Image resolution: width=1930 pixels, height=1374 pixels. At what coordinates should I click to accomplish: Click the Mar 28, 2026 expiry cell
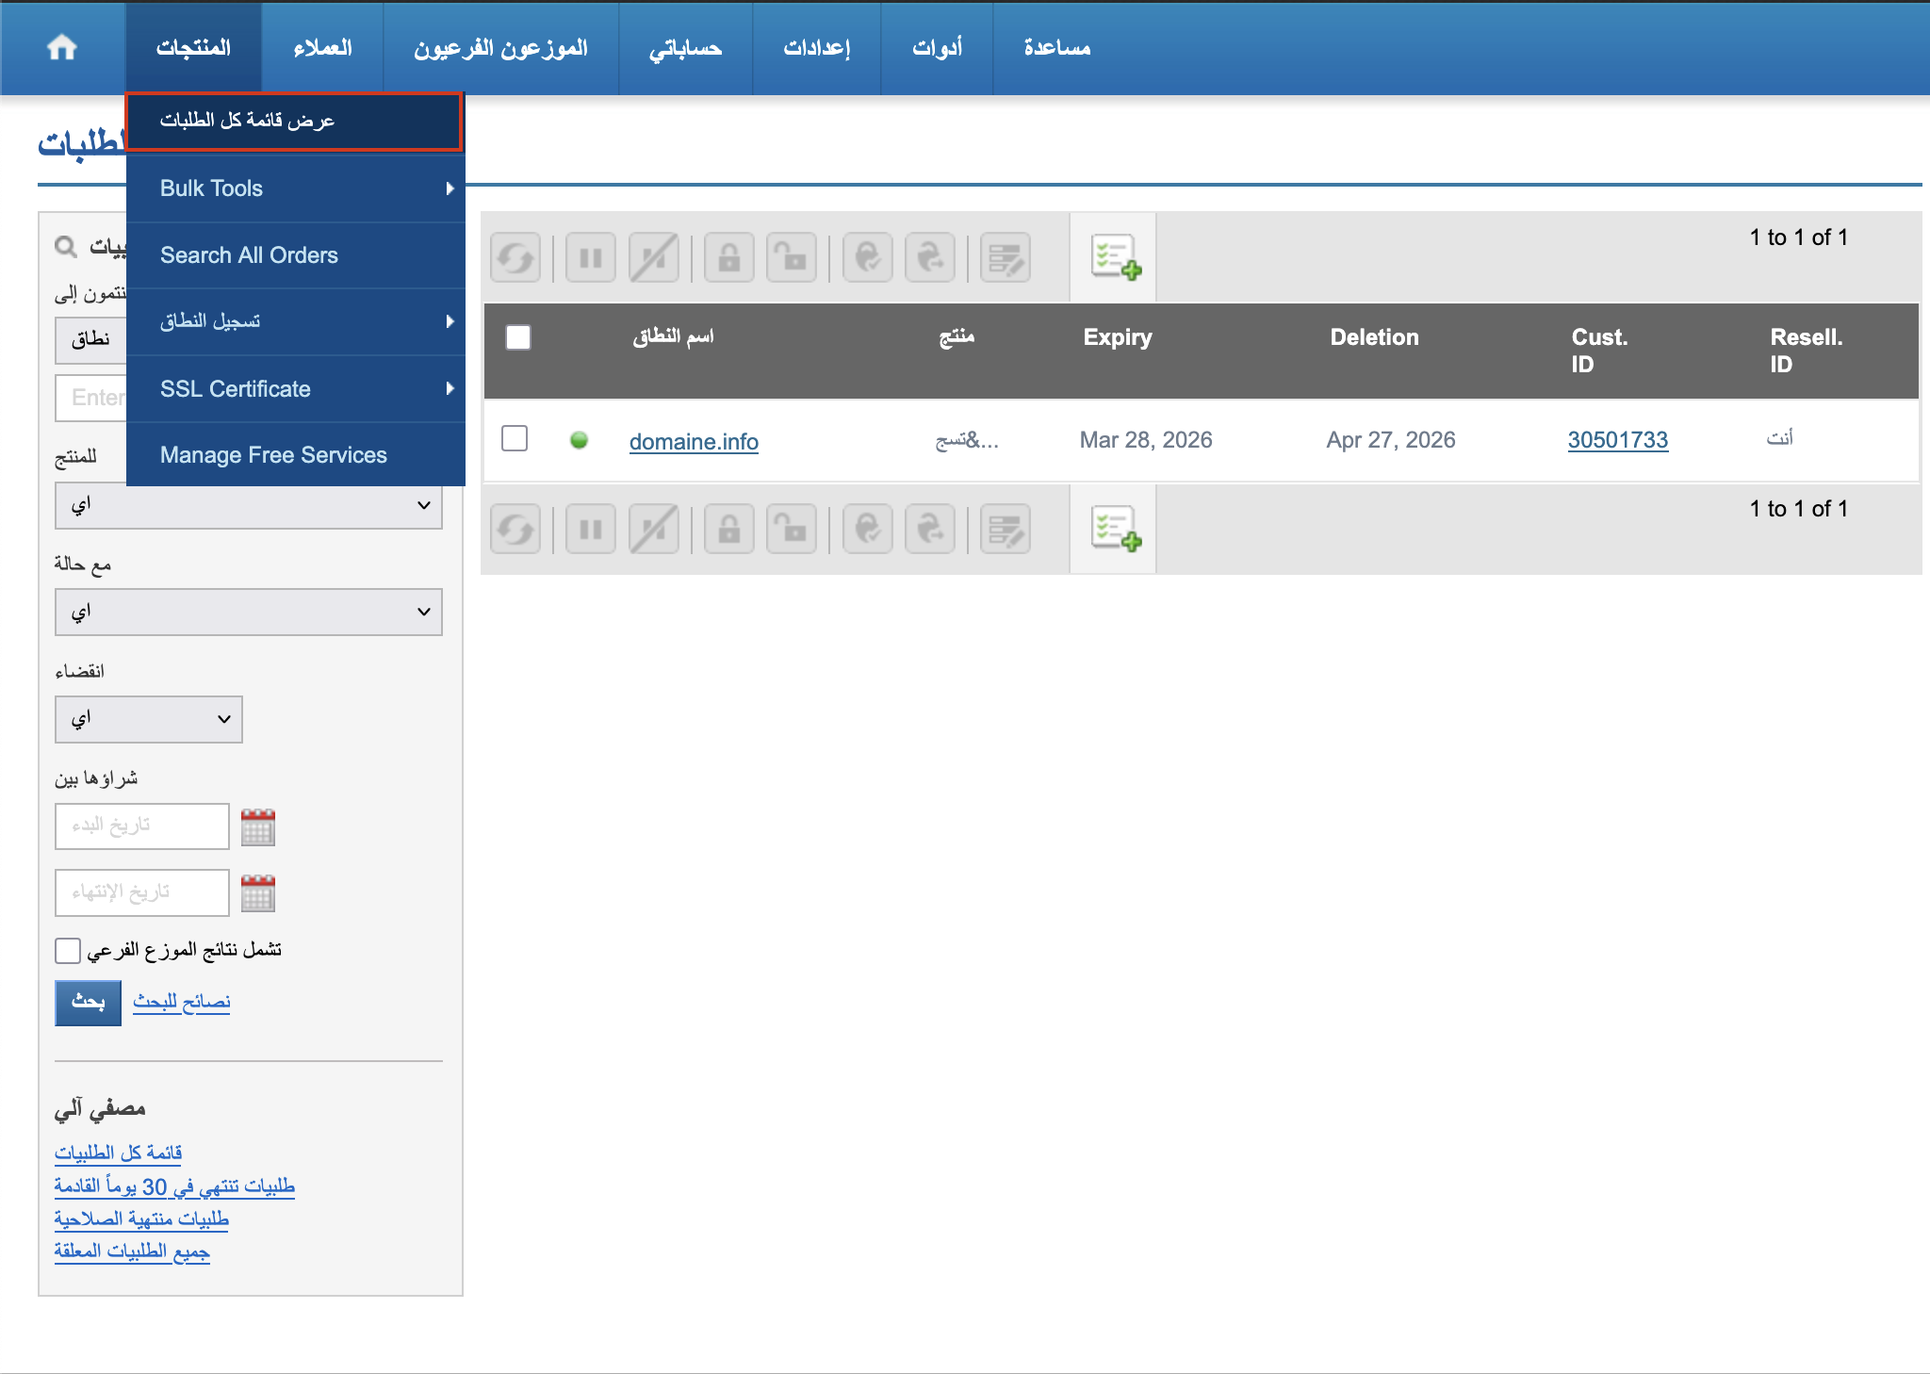1146,440
